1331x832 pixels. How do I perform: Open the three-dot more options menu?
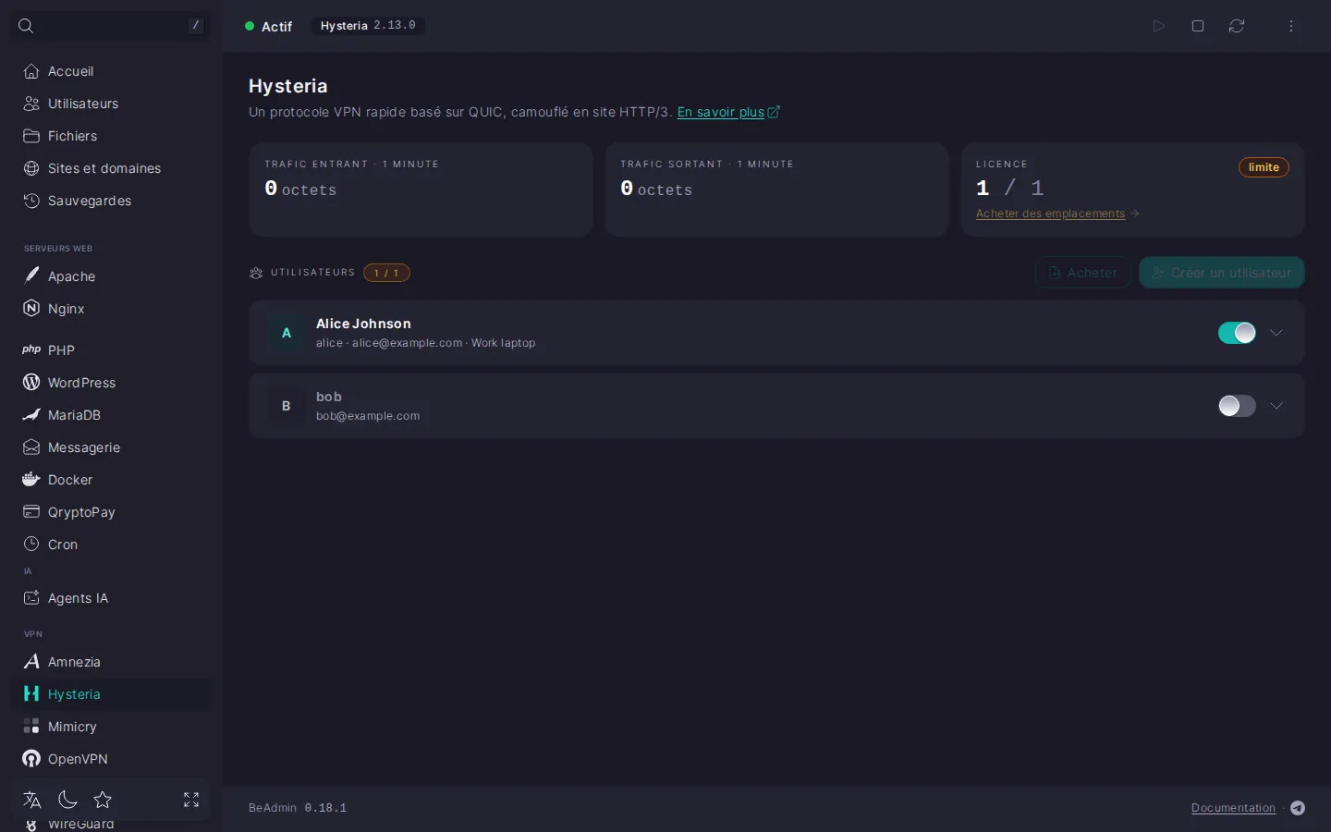pyautogui.click(x=1291, y=26)
